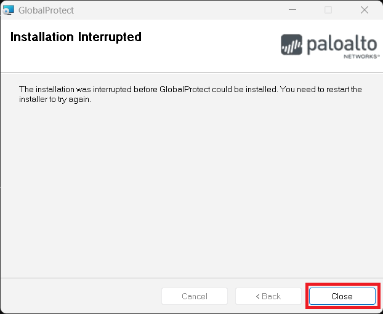Click the greyed-out maximize window button
The width and height of the screenshot is (383, 314).
point(328,10)
